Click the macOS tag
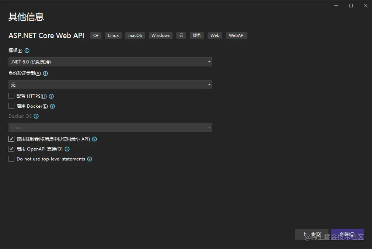This screenshot has height=249, width=372. tap(135, 35)
